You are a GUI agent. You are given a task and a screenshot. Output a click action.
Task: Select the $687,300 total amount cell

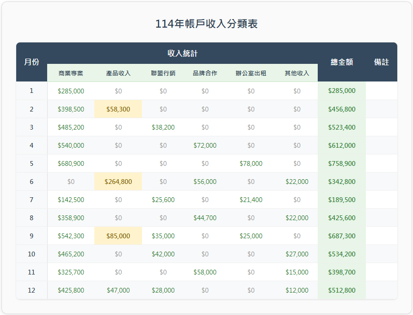pos(342,236)
